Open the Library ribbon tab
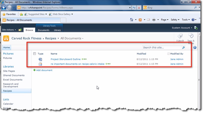The image size is (203, 113). tap(57, 30)
